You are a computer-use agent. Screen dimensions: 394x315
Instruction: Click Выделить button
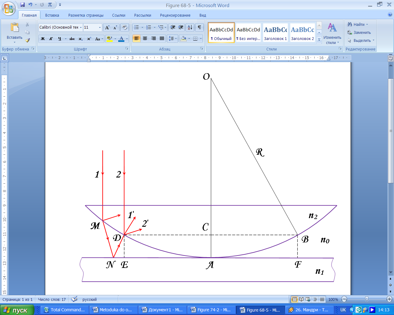pos(361,40)
